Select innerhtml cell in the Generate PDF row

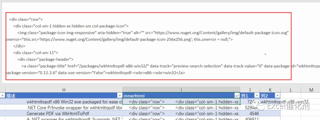point(181,113)
